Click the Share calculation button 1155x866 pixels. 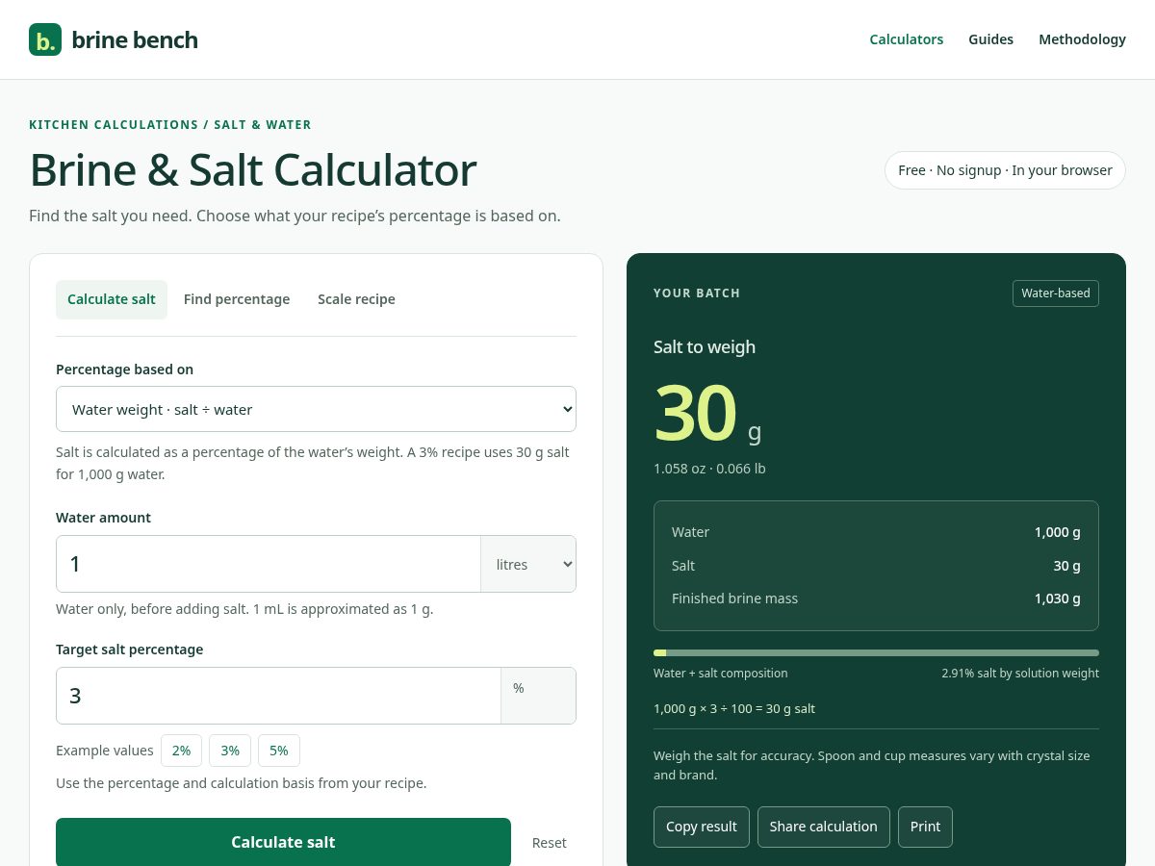824,827
